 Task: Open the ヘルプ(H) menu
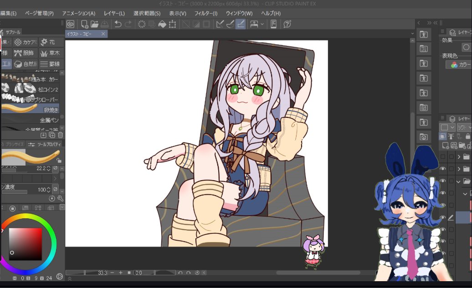coord(271,13)
